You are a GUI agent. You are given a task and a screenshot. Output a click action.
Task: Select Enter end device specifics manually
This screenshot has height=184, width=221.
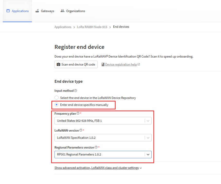click(x=57, y=105)
